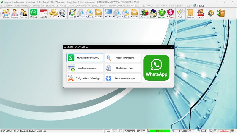This screenshot has width=237, height=133.
Task: Open the Vendas monitor icon
Action: click(x=108, y=13)
